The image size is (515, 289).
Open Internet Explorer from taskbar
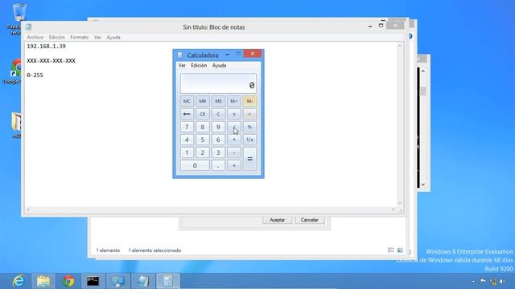[18, 281]
